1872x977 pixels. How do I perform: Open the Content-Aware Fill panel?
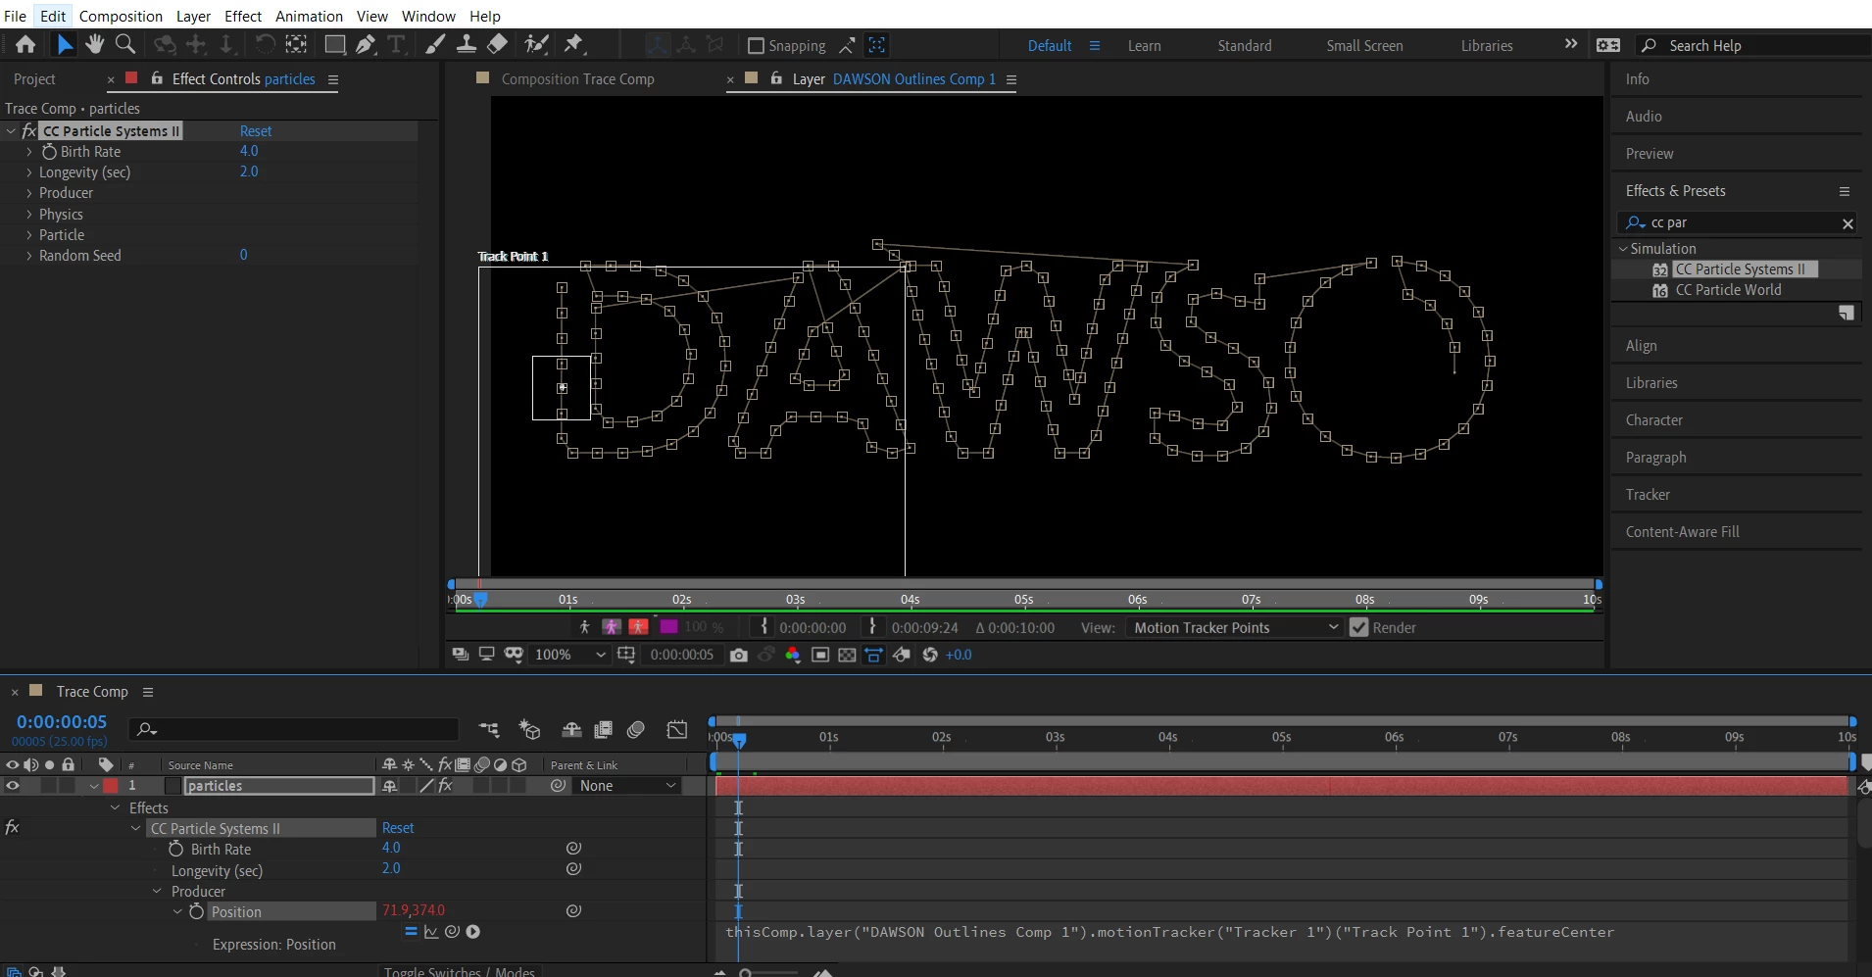(1682, 532)
